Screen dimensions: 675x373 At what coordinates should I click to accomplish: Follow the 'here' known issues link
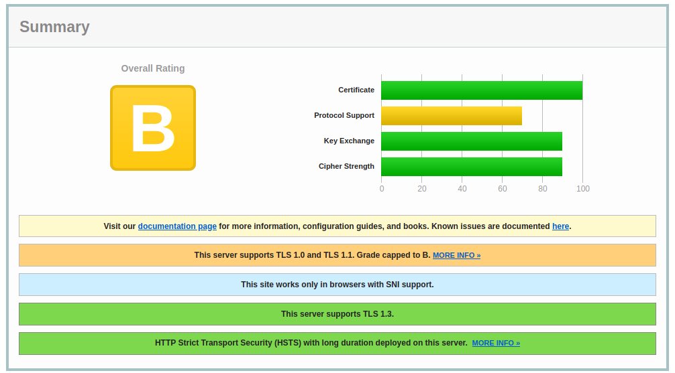coord(560,226)
